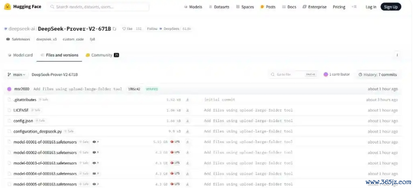Click the custom_code tag
This screenshot has width=414, height=188.
[73, 39]
